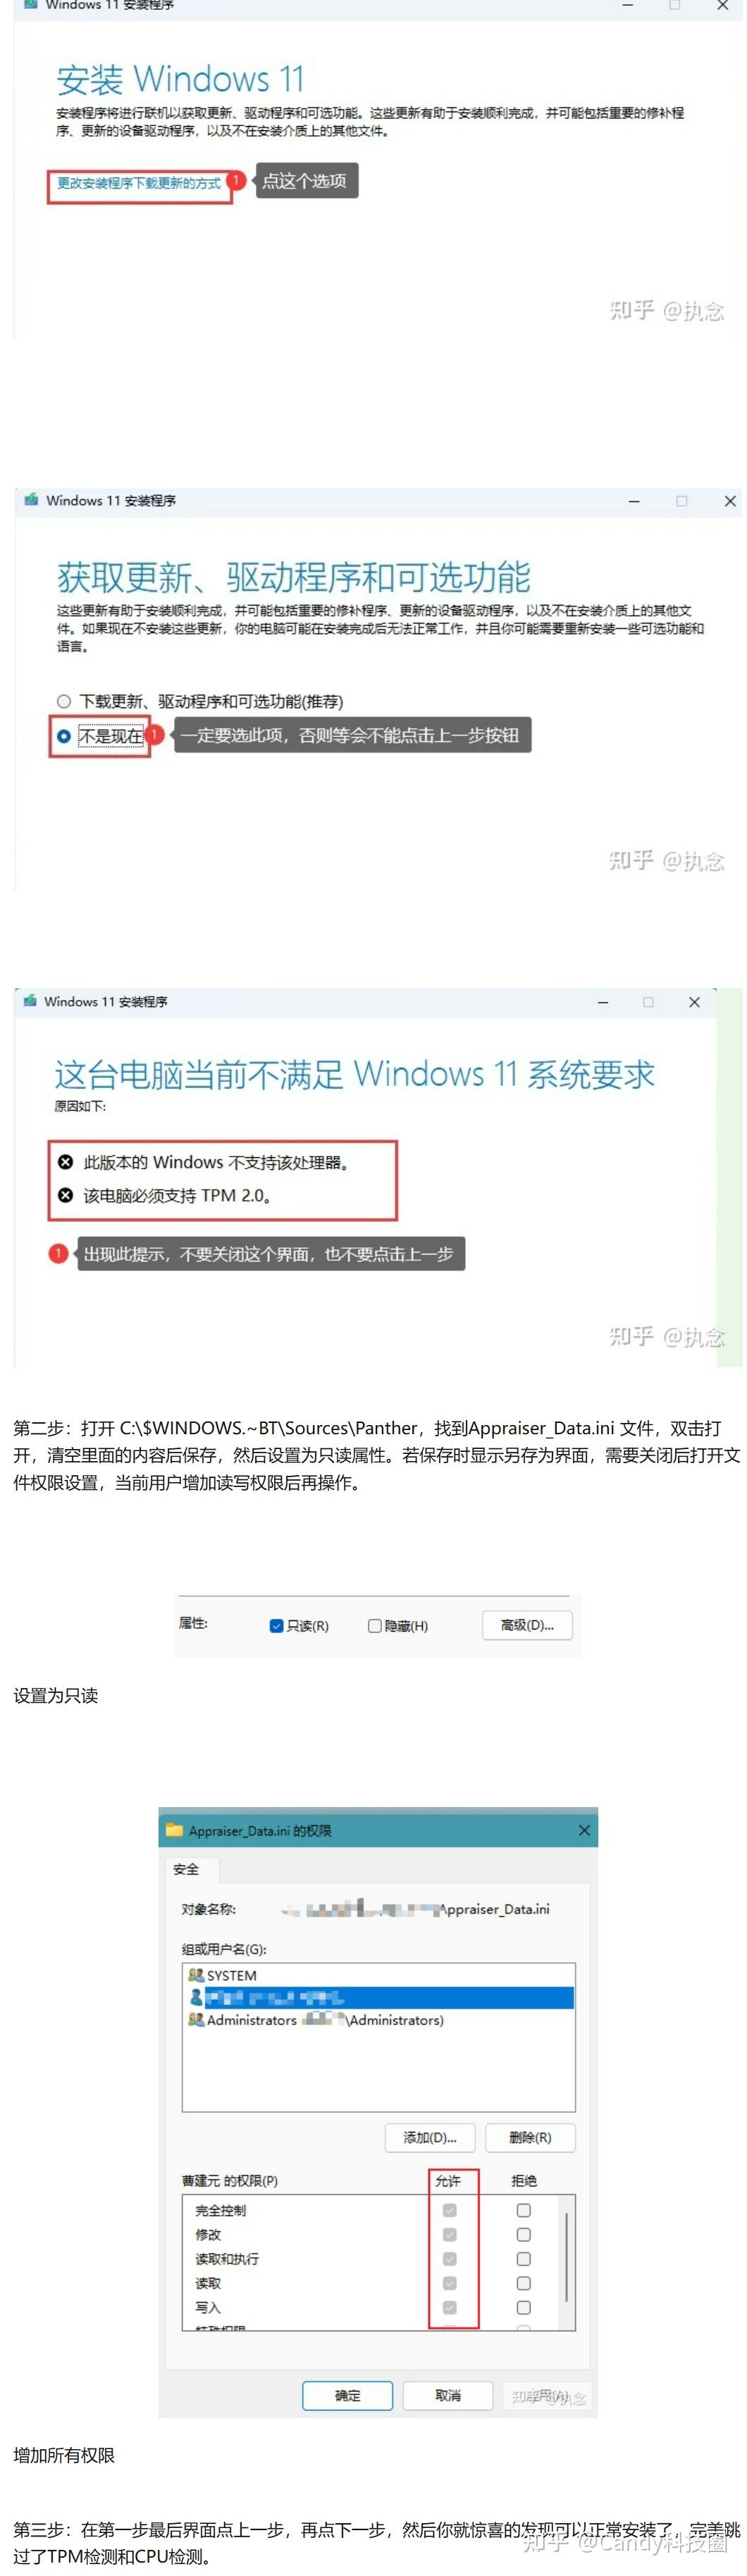Screen dimensions: 747x2576
Task: Open the 高级(D)... attributes button
Action: (x=527, y=1624)
